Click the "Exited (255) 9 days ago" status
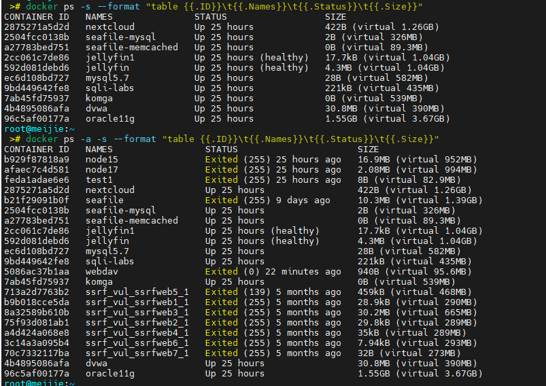546x386 pixels. tap(268, 200)
